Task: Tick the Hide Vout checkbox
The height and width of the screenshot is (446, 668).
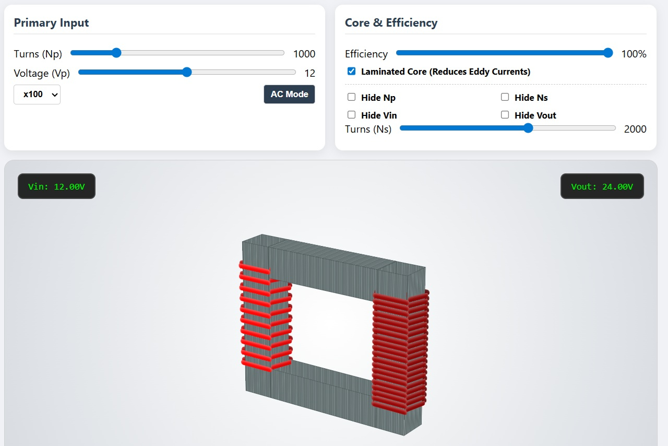Action: (x=505, y=115)
